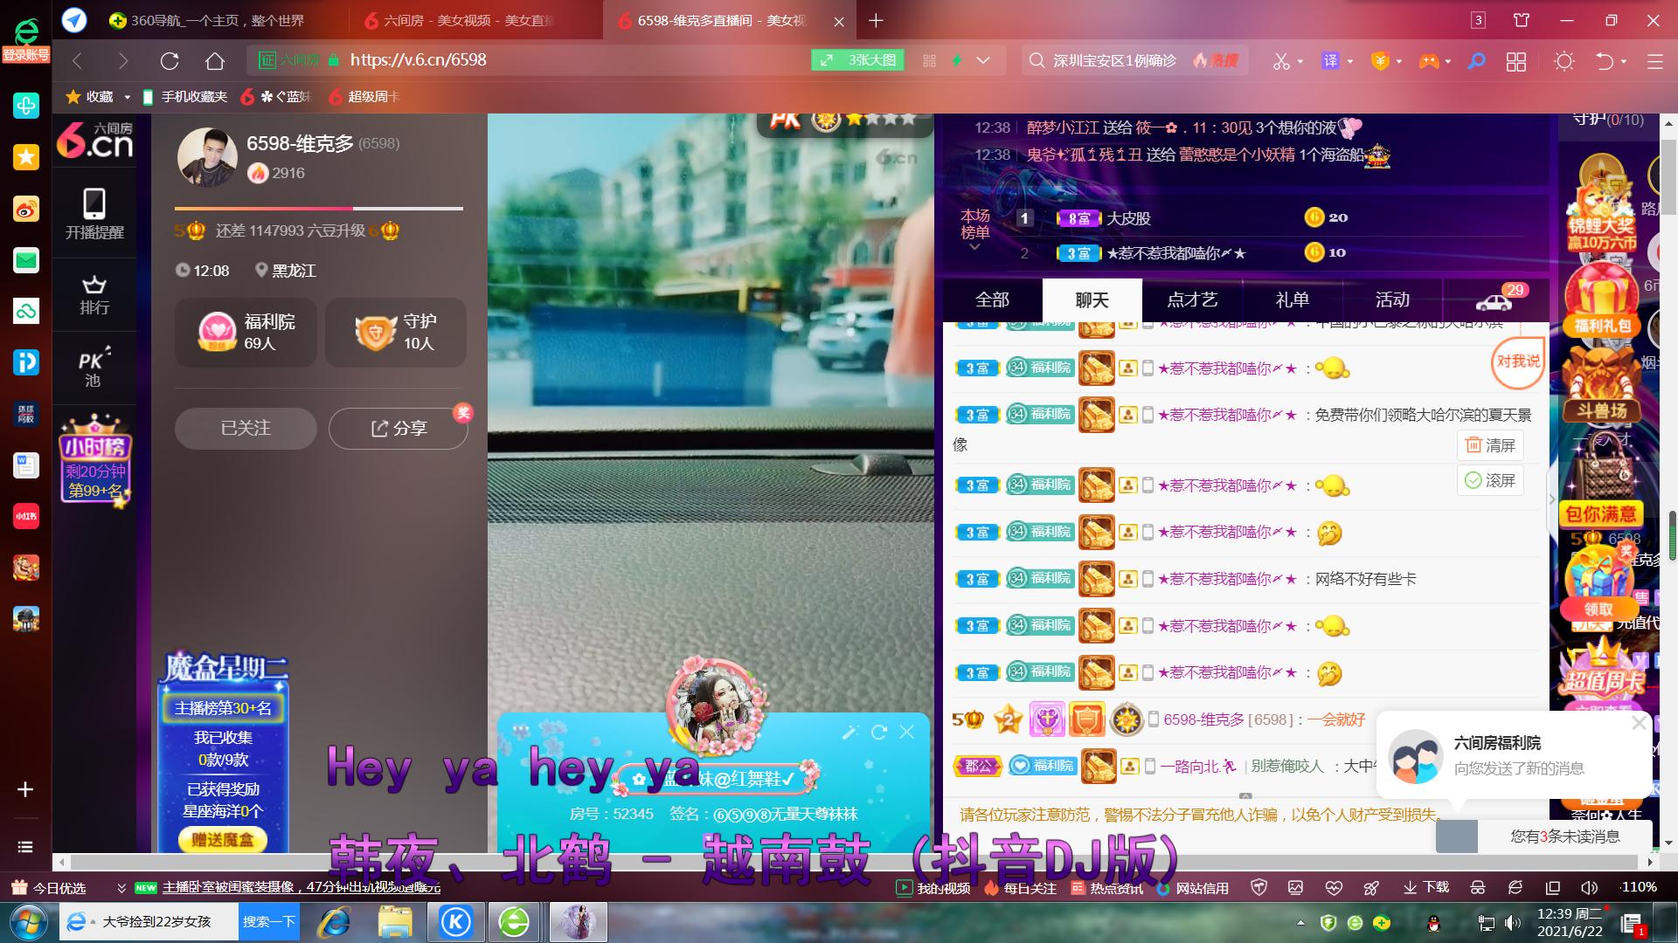Viewport: 1678px width, 943px height.
Task: Open the scissors tool dropdown arrow
Action: [x=1301, y=61]
